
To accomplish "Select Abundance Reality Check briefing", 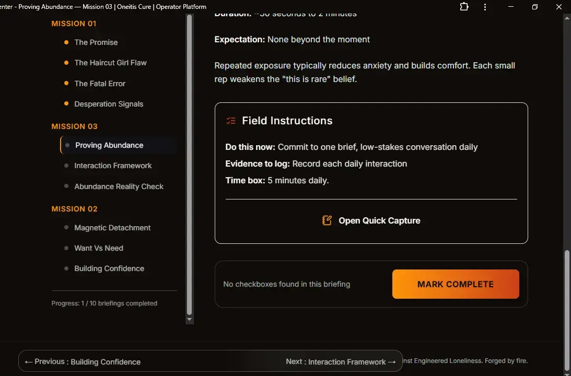I will click(x=119, y=186).
